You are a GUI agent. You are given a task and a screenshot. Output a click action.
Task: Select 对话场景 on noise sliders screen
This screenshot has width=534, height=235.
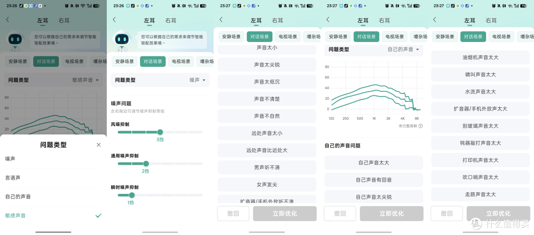click(153, 62)
